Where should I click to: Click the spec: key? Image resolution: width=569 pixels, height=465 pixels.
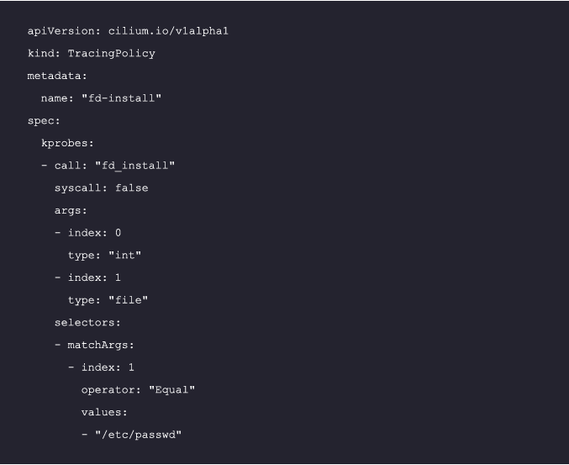coord(44,121)
